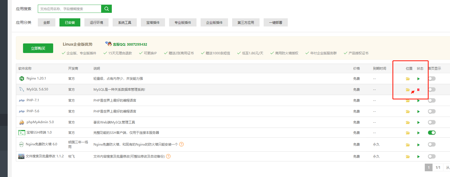This screenshot has height=177, width=450.
Task: Click the MySQL dolphin logo icon
Action: coord(22,89)
